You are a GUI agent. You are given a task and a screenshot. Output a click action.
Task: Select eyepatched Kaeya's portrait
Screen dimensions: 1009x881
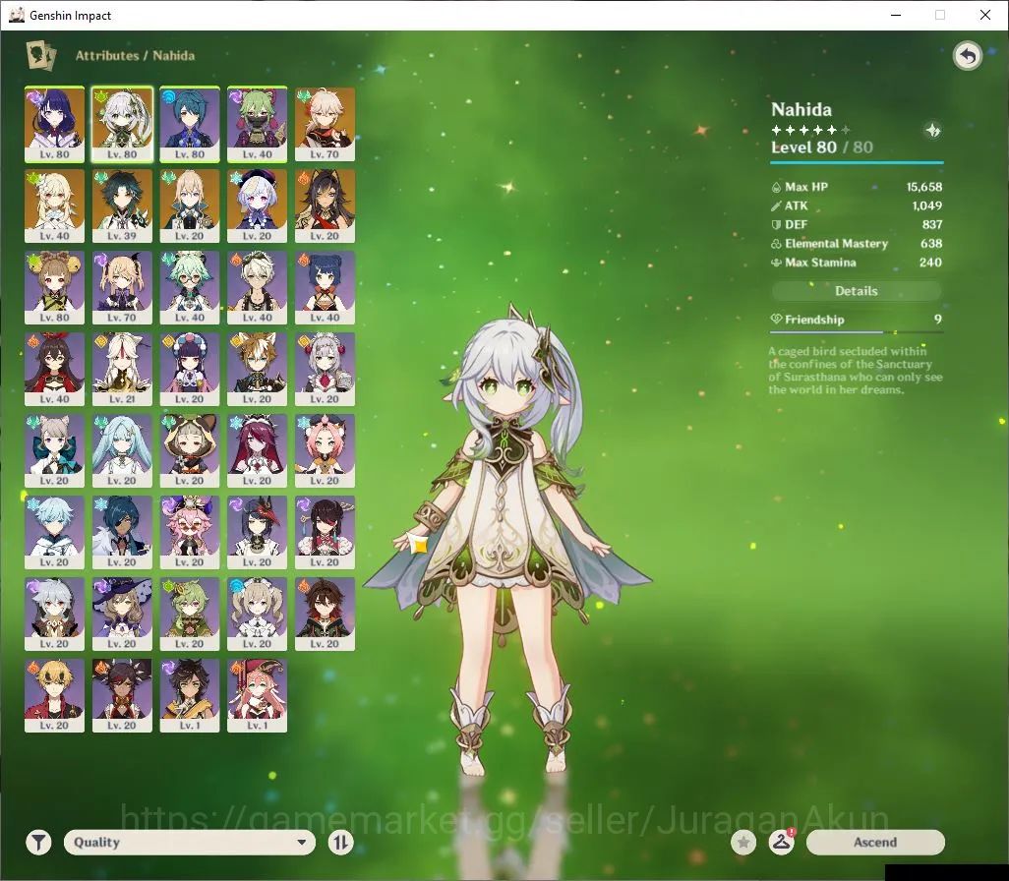pyautogui.click(x=122, y=533)
